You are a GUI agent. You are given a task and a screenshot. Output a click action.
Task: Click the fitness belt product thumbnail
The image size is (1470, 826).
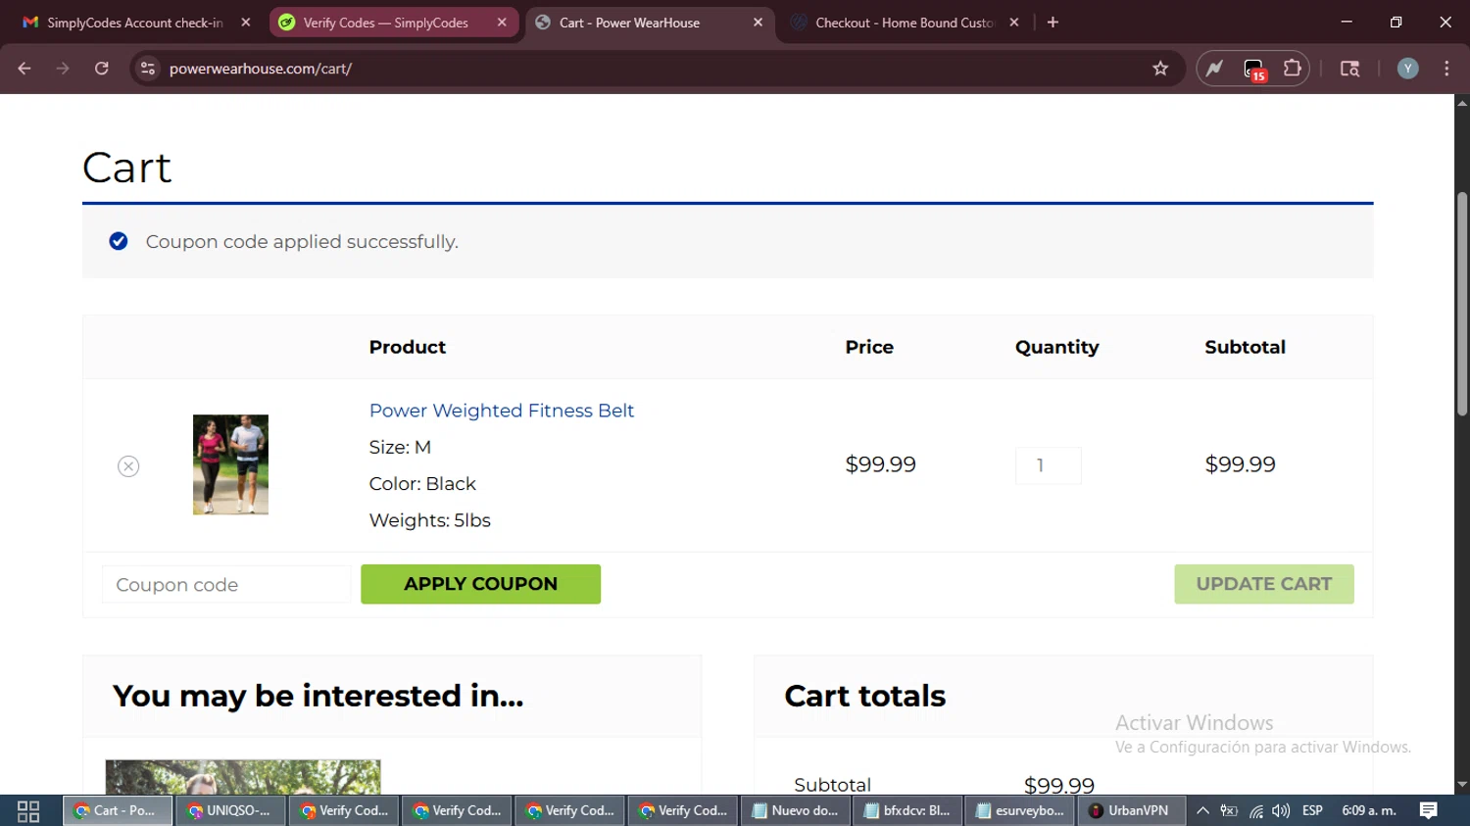click(x=230, y=464)
